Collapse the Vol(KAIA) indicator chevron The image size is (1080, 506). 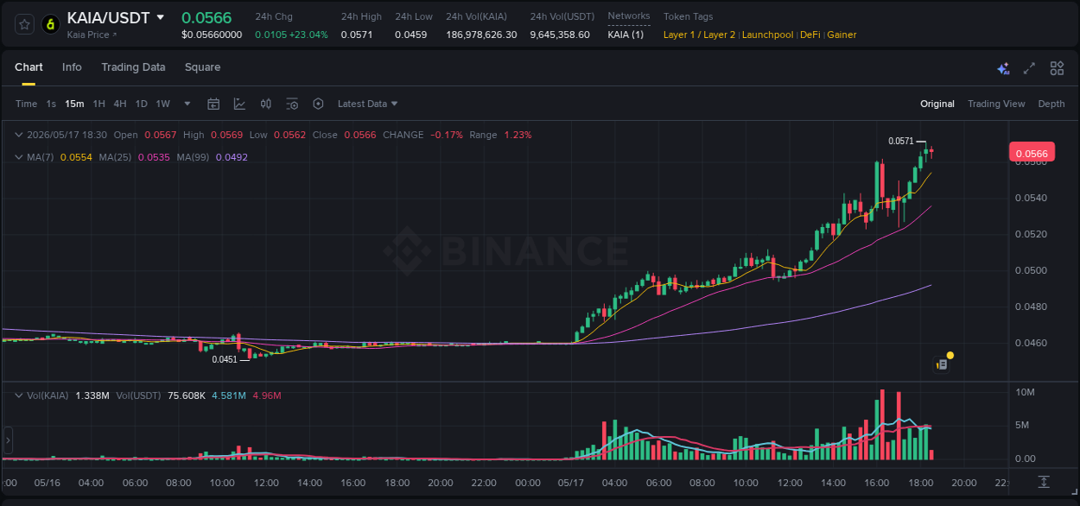click(19, 395)
